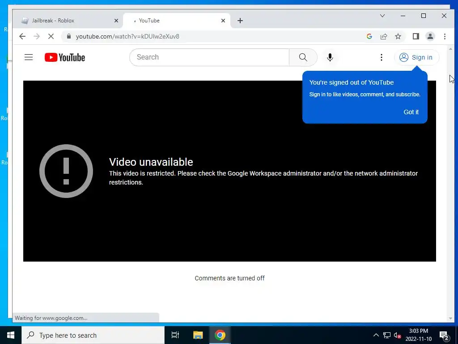This screenshot has width=458, height=344.
Task: Maximize the Chrome window
Action: [x=424, y=16]
